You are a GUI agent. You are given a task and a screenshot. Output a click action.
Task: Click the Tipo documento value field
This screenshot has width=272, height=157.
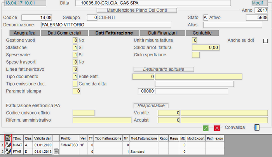pyautogui.click(x=75, y=77)
